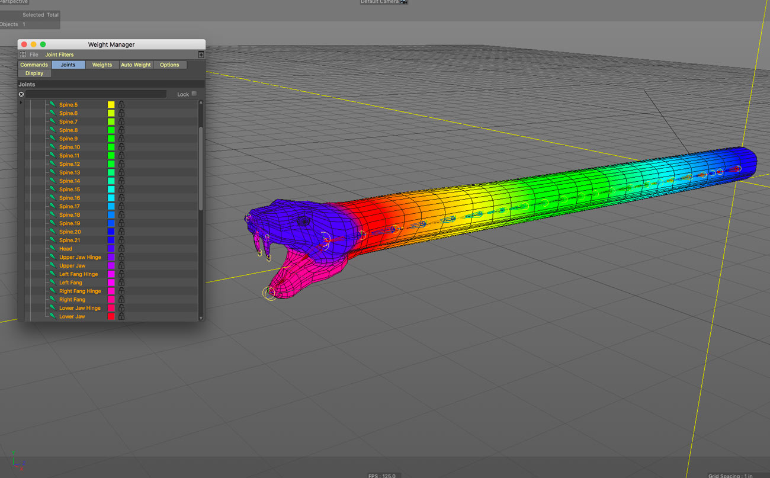The image size is (770, 478).
Task: Click the Default Camera icon at top
Action: coord(404,2)
